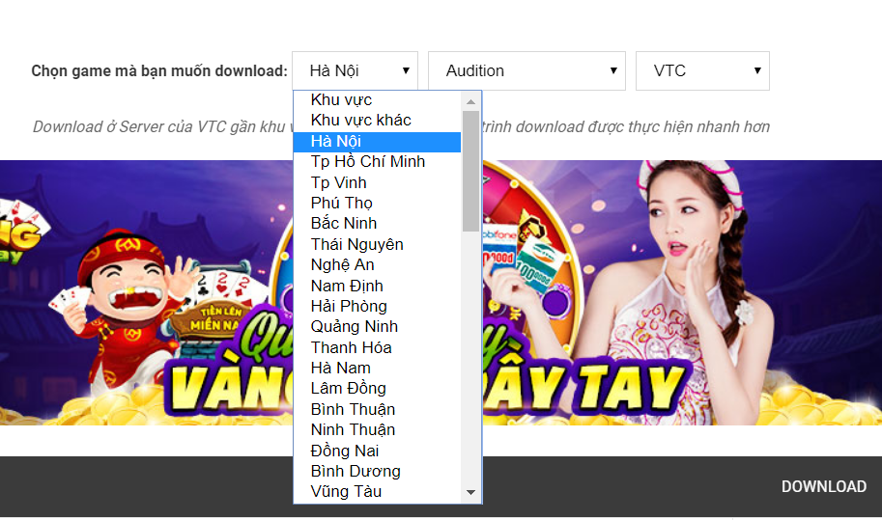
Task: Select Hà Nam in dropdown list
Action: pos(377,368)
